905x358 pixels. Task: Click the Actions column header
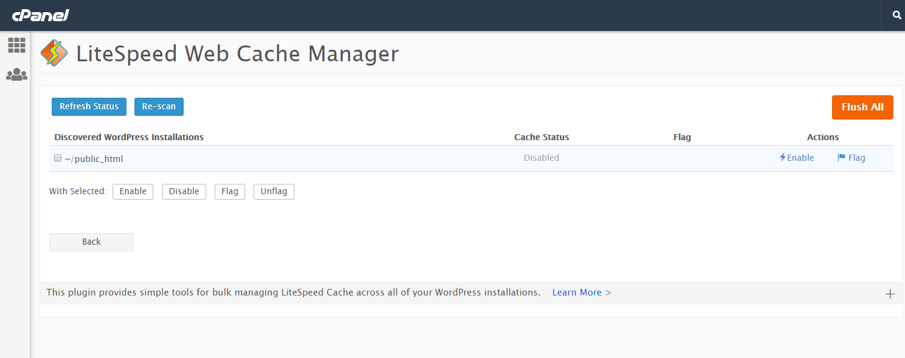coord(823,137)
